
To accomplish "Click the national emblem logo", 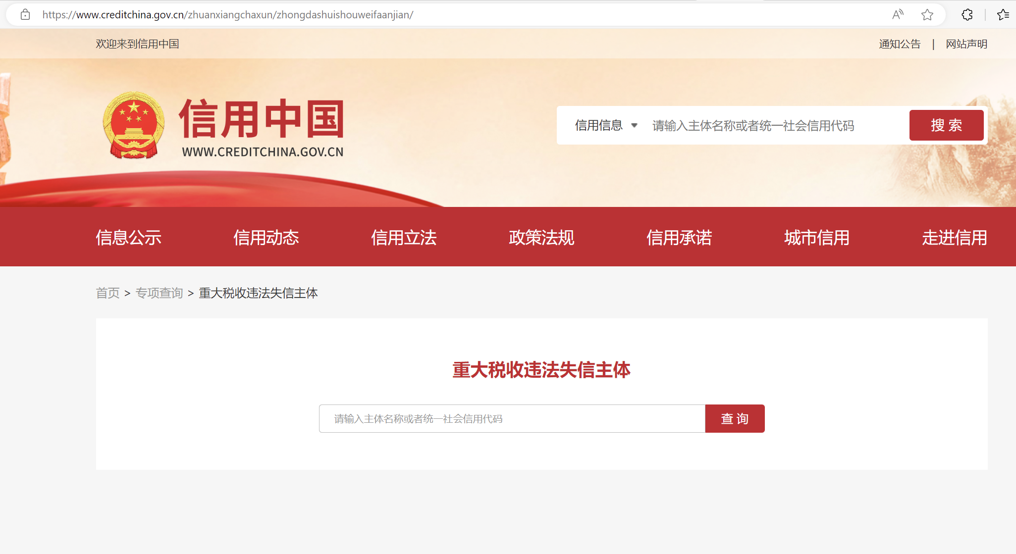I will (133, 125).
